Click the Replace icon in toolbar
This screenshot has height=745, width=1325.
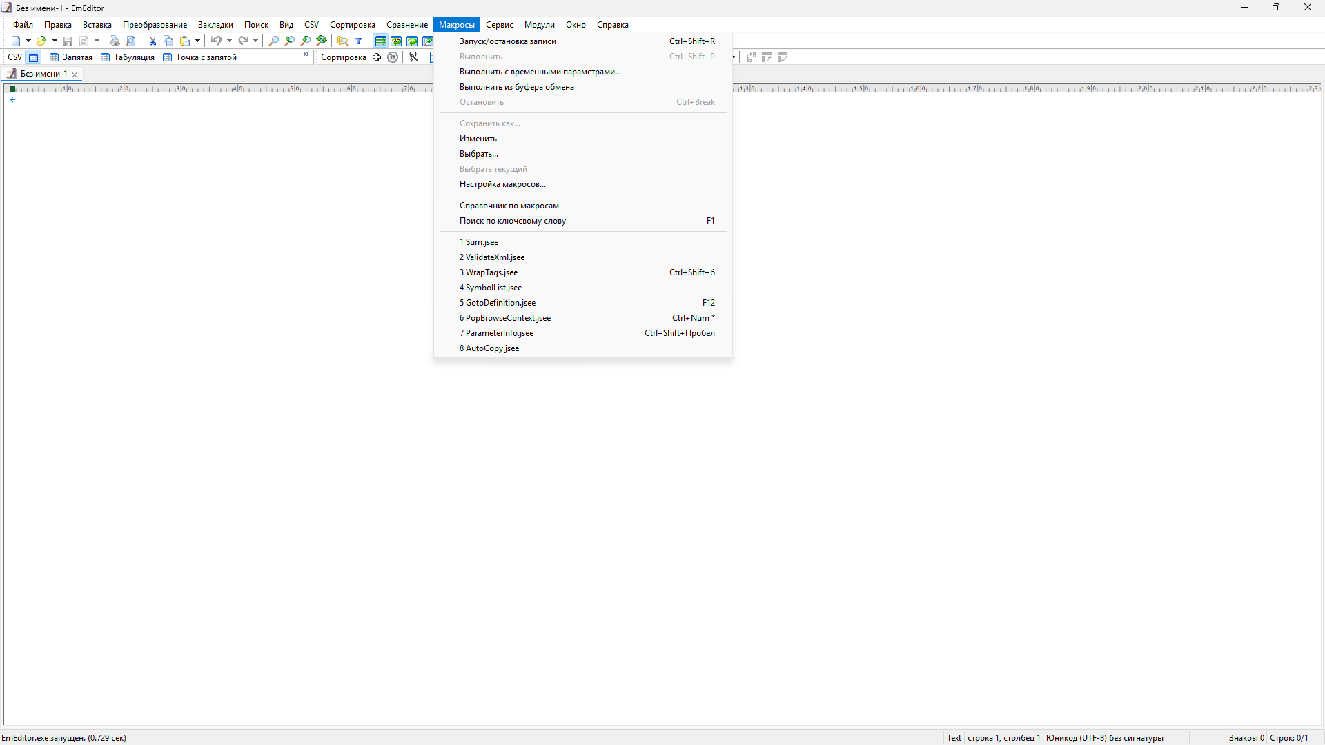pyautogui.click(x=322, y=41)
